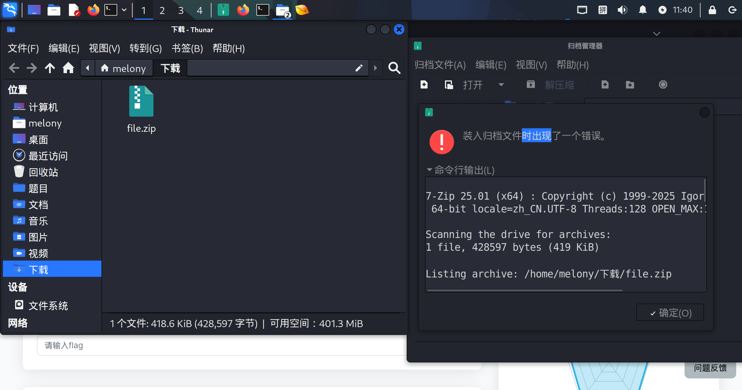The width and height of the screenshot is (742, 390).
Task: Click the 确定(O) button in error dialog
Action: [x=670, y=313]
